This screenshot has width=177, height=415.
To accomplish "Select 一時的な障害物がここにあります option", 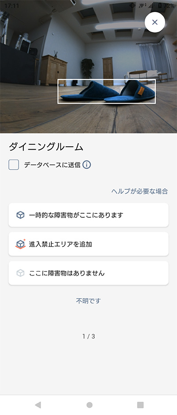I will pyautogui.click(x=88, y=215).
